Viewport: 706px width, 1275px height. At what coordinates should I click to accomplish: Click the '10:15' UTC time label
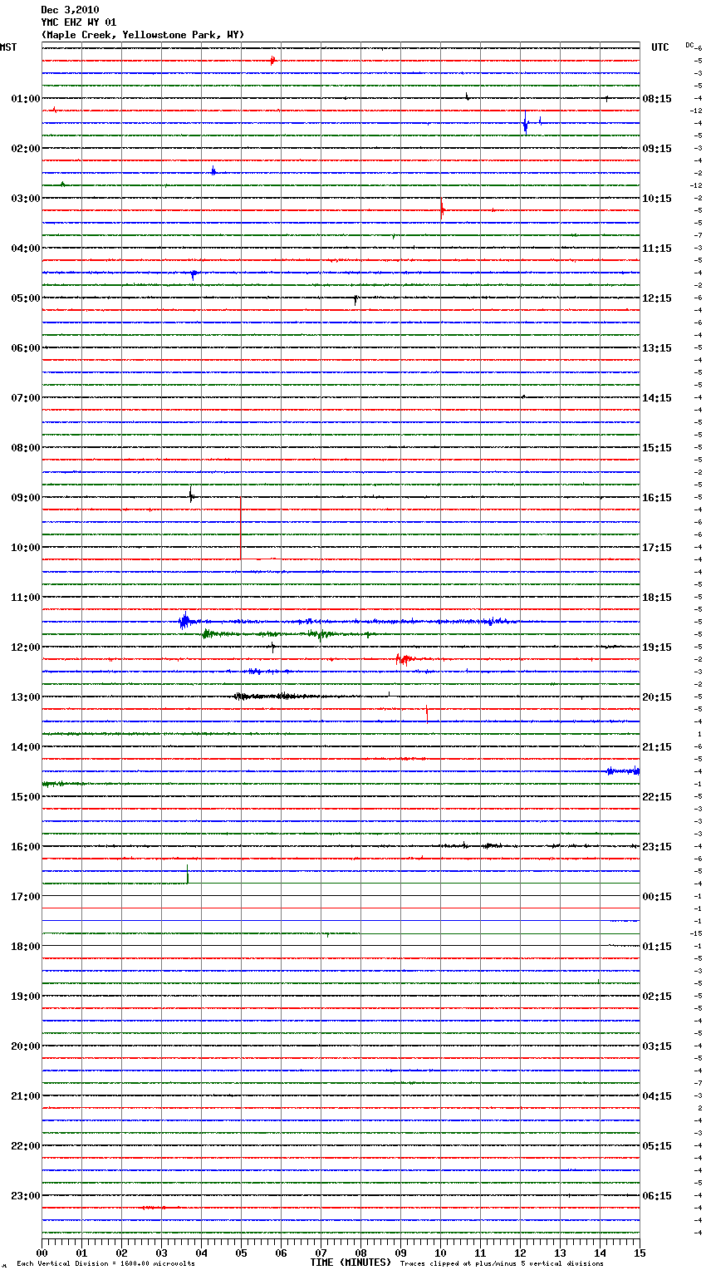coord(657,199)
